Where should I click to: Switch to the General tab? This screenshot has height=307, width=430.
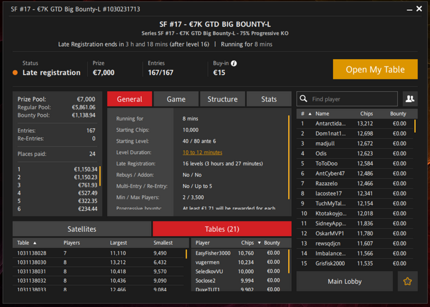pos(130,99)
